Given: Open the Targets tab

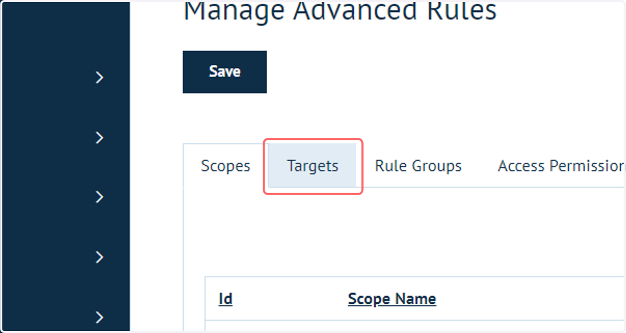Looking at the screenshot, I should coord(312,166).
